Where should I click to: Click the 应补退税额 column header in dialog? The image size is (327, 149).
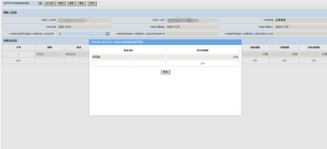(x=202, y=50)
